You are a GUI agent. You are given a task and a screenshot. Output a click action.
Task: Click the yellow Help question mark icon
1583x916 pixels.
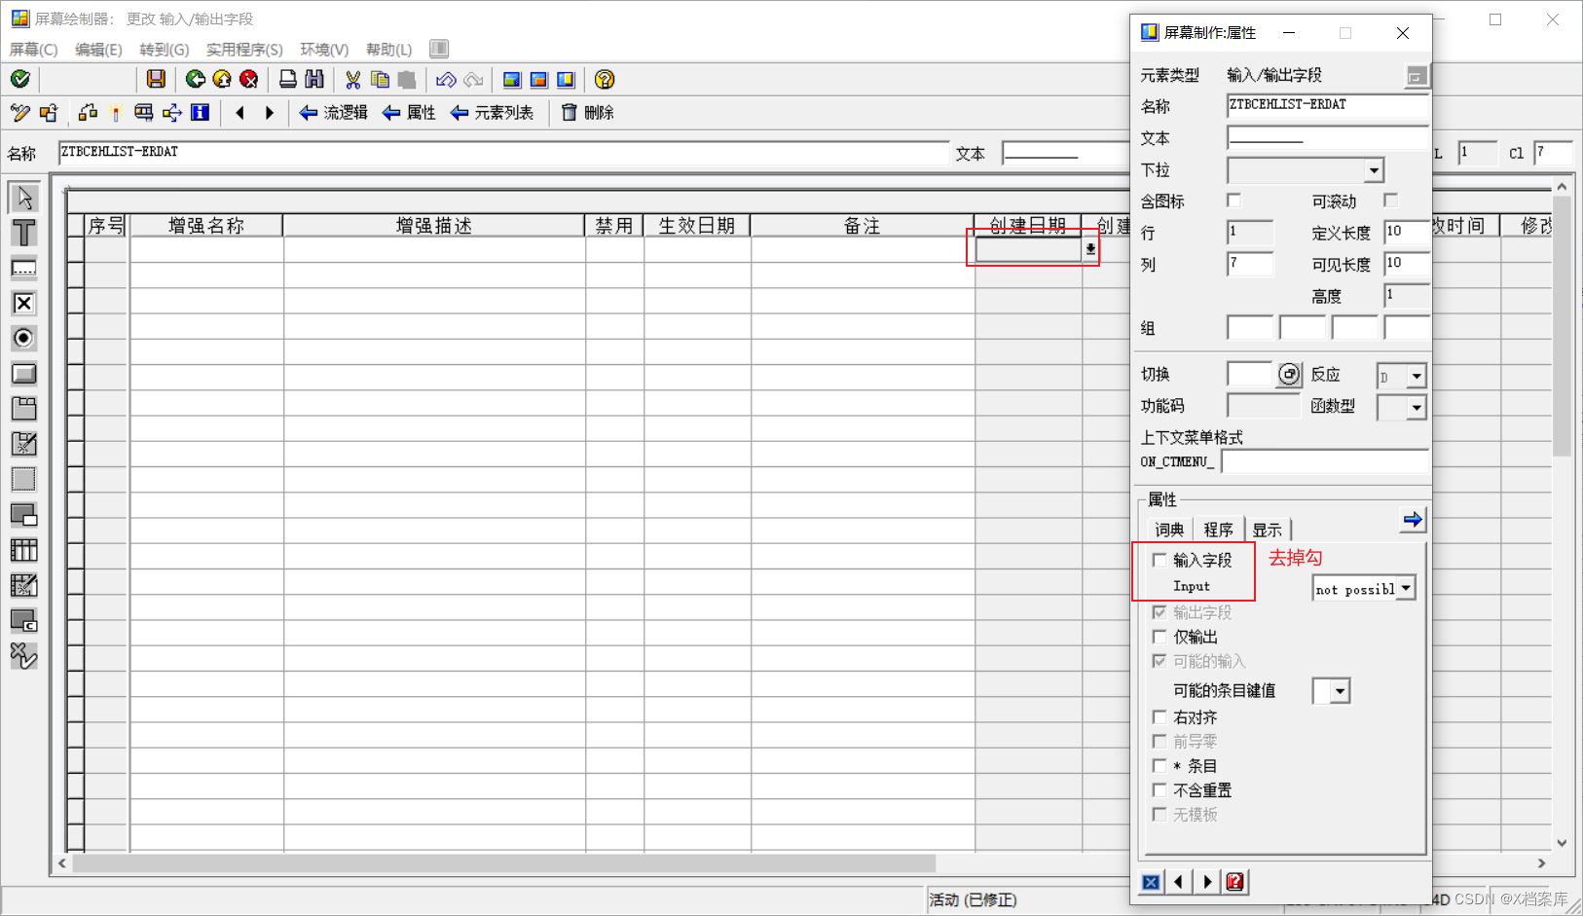[605, 80]
